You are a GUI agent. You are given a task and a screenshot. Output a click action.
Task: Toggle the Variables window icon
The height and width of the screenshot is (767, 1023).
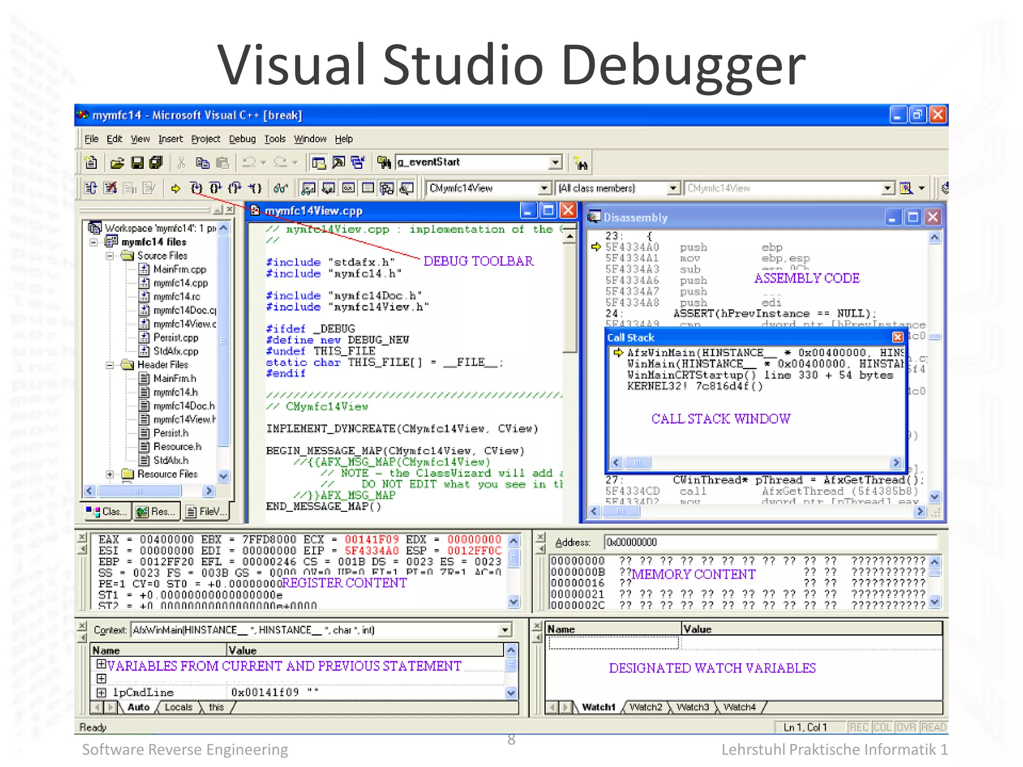[x=328, y=188]
